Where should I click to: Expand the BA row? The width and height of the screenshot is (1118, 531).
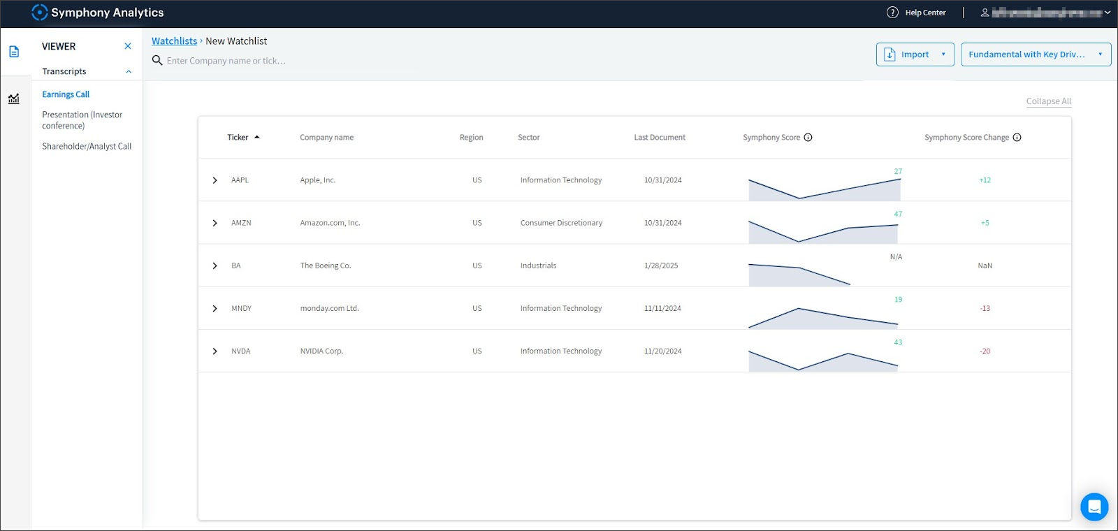(215, 265)
